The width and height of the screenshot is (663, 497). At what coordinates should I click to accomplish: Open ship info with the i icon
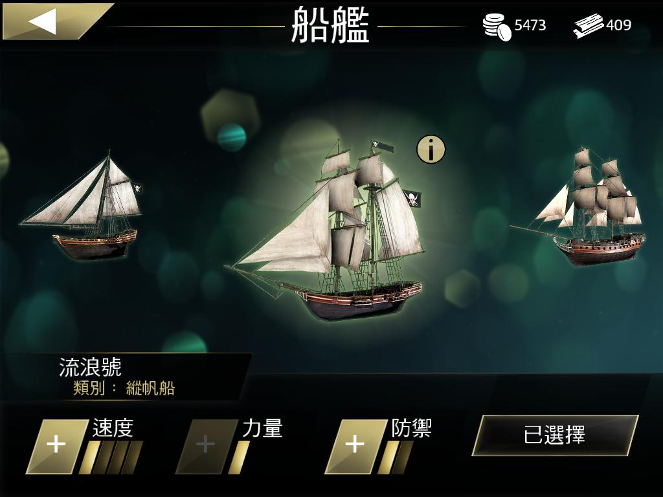[x=431, y=149]
